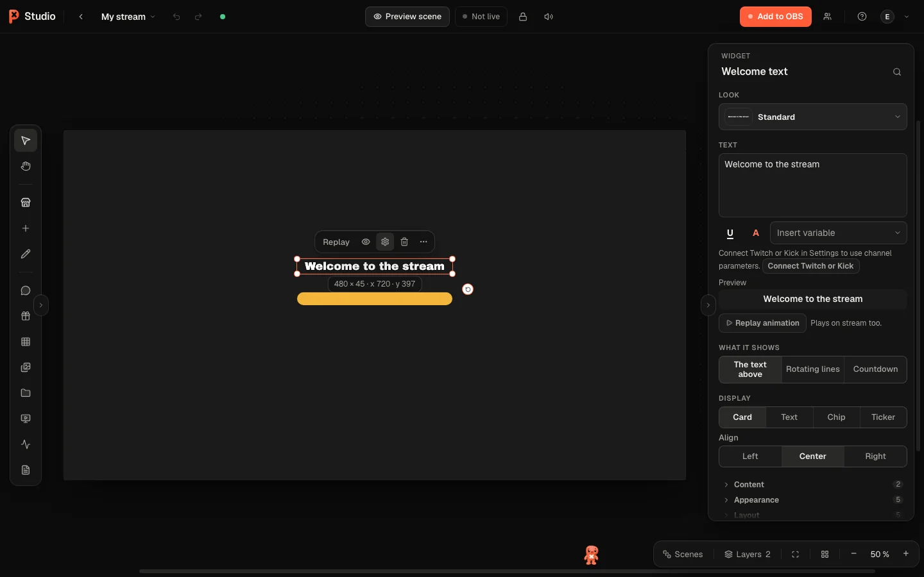The image size is (924, 577).
Task: Open the account menu chevron
Action: [907, 17]
